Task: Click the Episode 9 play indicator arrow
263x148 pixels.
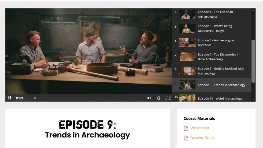Action: pos(176,83)
